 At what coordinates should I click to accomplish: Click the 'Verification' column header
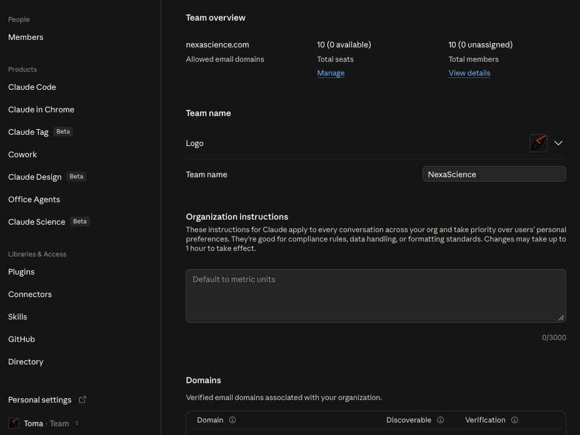coord(485,420)
